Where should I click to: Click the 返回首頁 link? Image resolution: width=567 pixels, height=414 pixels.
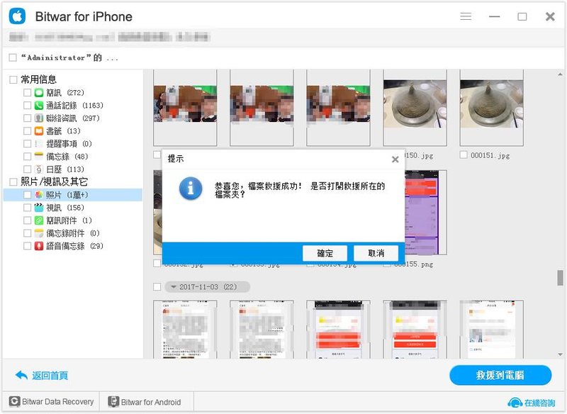50,375
